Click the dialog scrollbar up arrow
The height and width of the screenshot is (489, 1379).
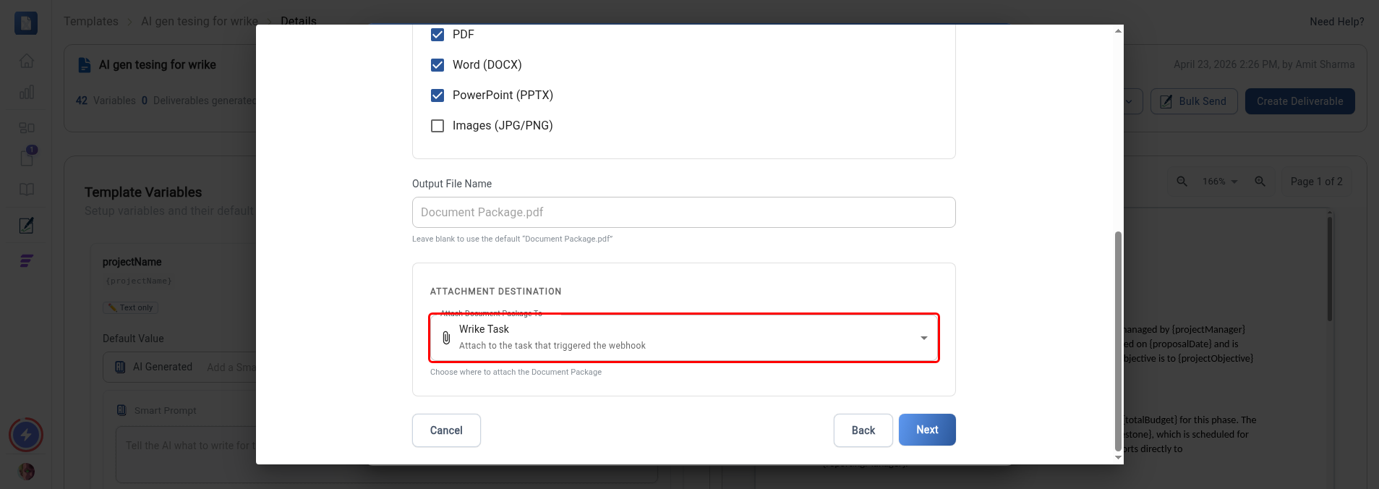[x=1118, y=31]
